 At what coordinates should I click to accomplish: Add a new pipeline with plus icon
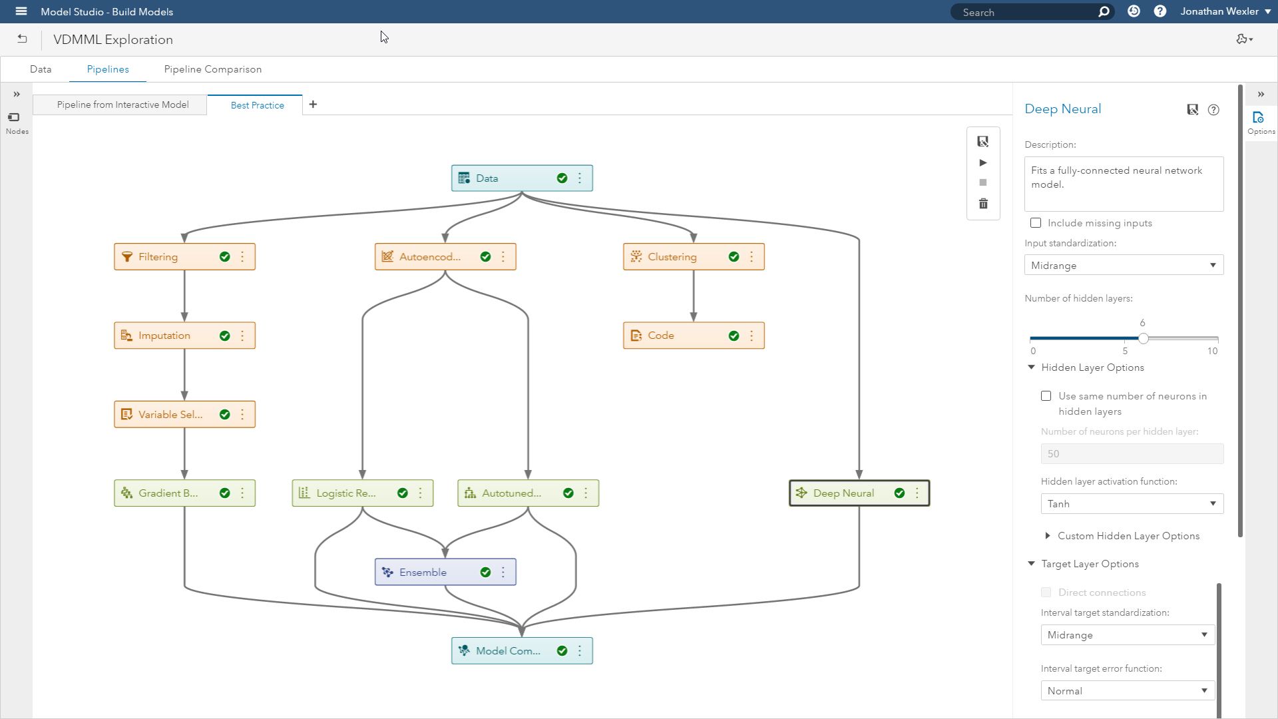click(313, 105)
